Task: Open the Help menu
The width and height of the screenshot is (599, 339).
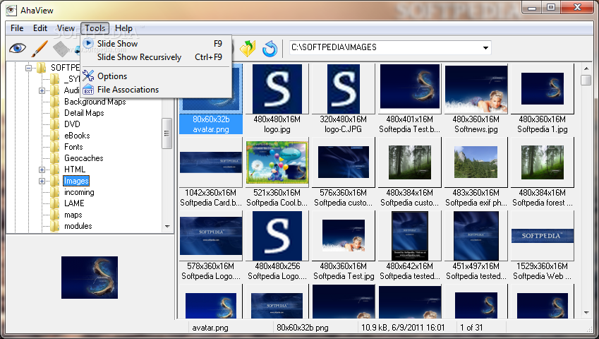Action: tap(123, 28)
